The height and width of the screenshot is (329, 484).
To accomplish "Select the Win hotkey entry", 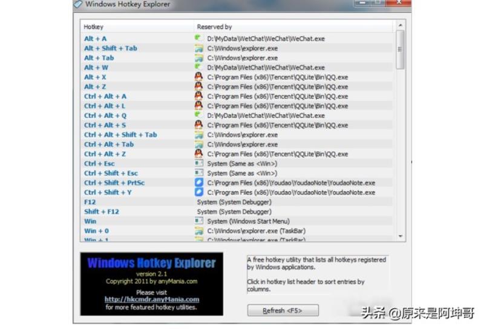I will [90, 221].
